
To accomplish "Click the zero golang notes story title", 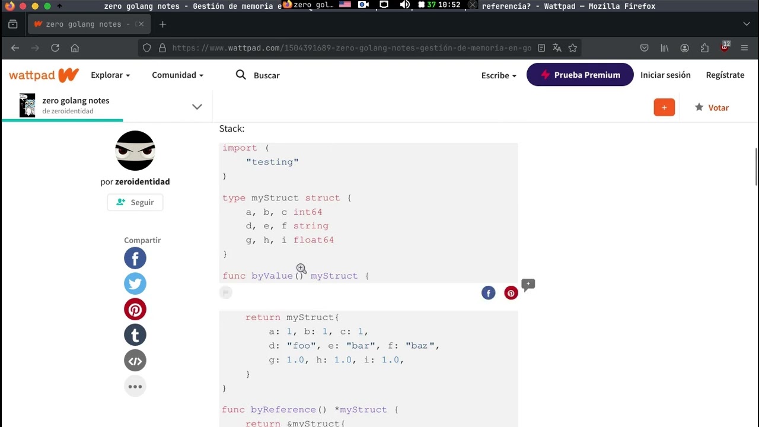I will [x=76, y=100].
